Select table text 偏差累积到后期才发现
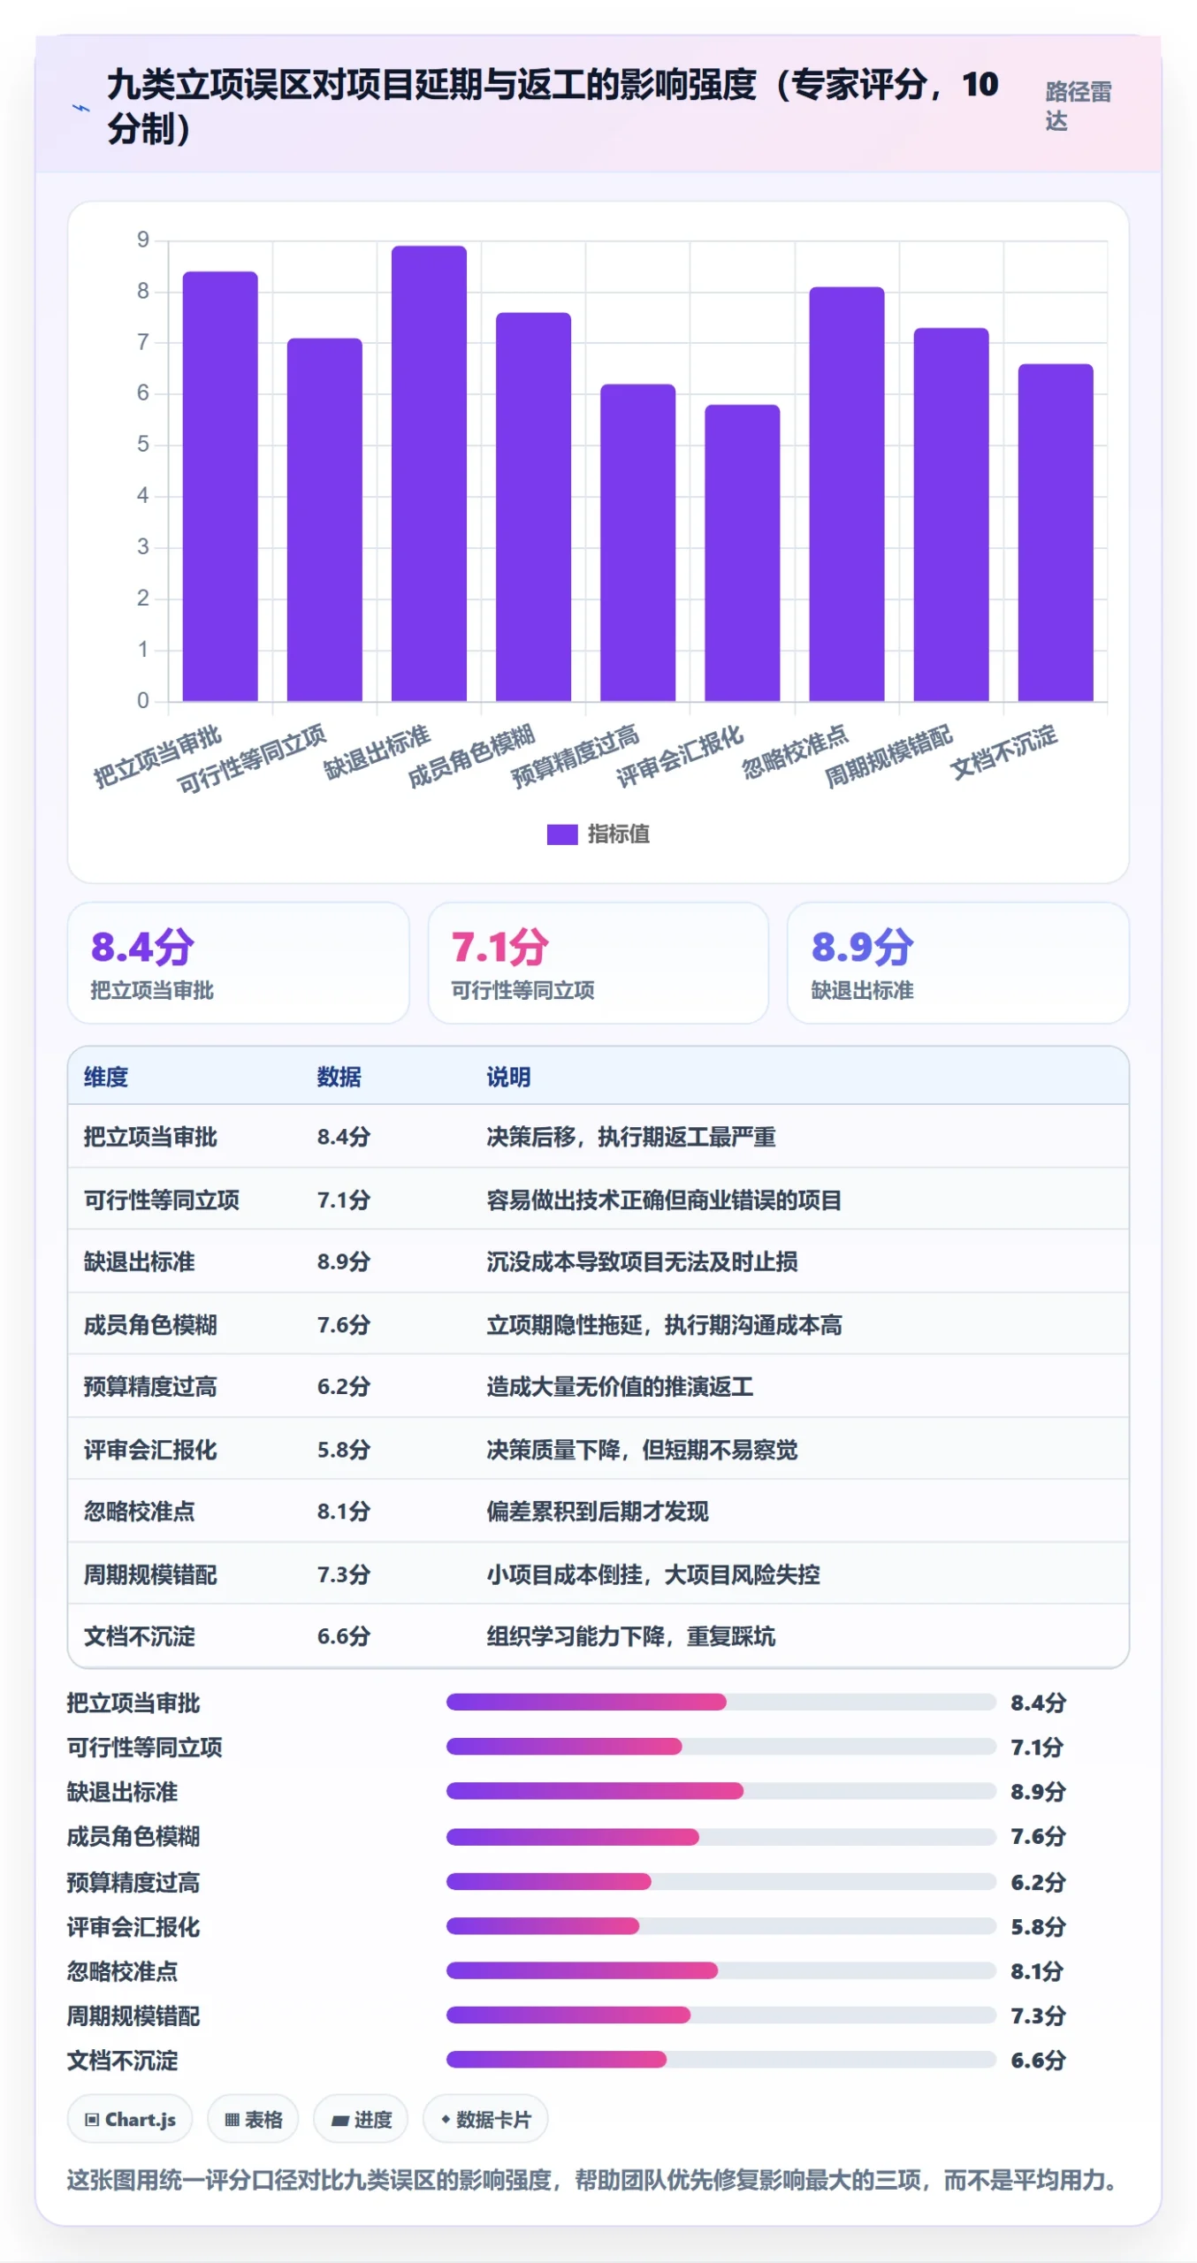The height and width of the screenshot is (2263, 1197). [597, 1512]
